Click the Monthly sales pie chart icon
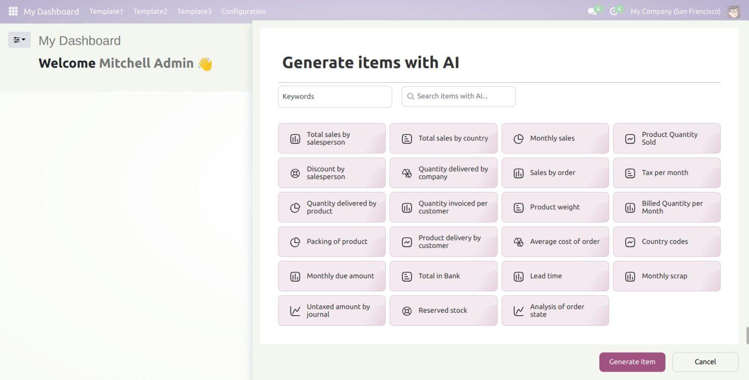Image resolution: width=749 pixels, height=380 pixels. (x=518, y=139)
